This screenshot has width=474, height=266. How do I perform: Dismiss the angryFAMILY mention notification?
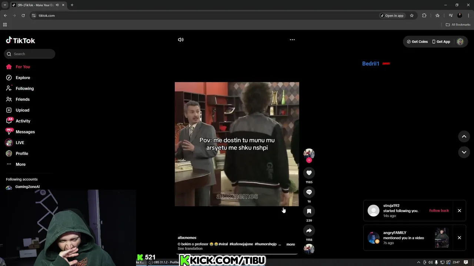click(459, 238)
